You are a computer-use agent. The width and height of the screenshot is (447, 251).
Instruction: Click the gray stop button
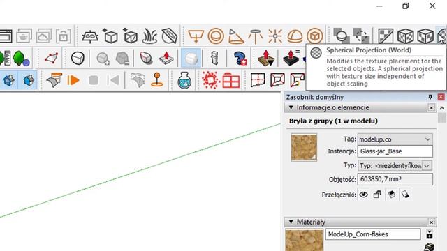[x=94, y=80]
